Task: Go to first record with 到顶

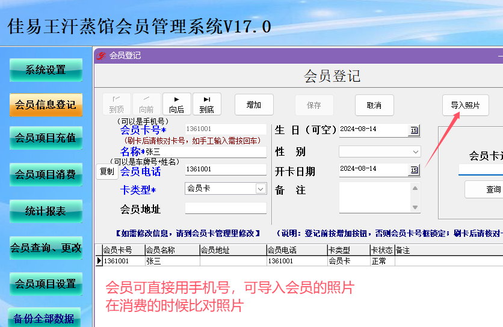Action: click(x=117, y=104)
